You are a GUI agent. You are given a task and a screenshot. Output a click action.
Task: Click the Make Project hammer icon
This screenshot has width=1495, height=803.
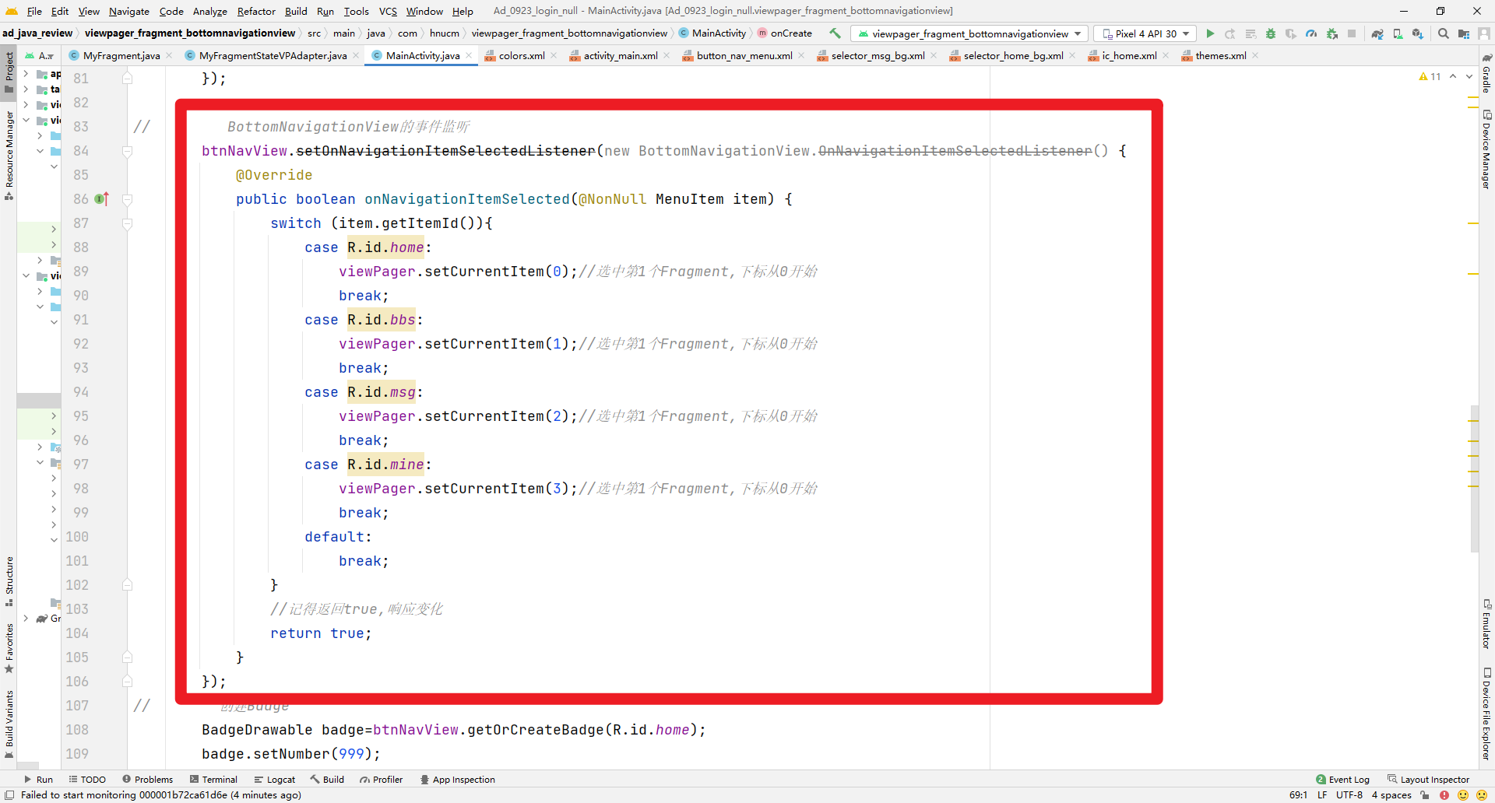pos(835,33)
